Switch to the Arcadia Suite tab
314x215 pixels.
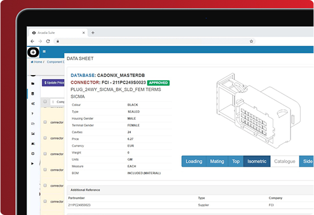(x=58, y=33)
